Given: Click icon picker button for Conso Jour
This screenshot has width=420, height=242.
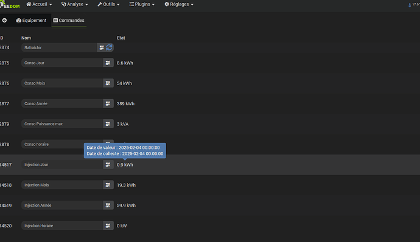Looking at the screenshot, I should click(x=108, y=63).
